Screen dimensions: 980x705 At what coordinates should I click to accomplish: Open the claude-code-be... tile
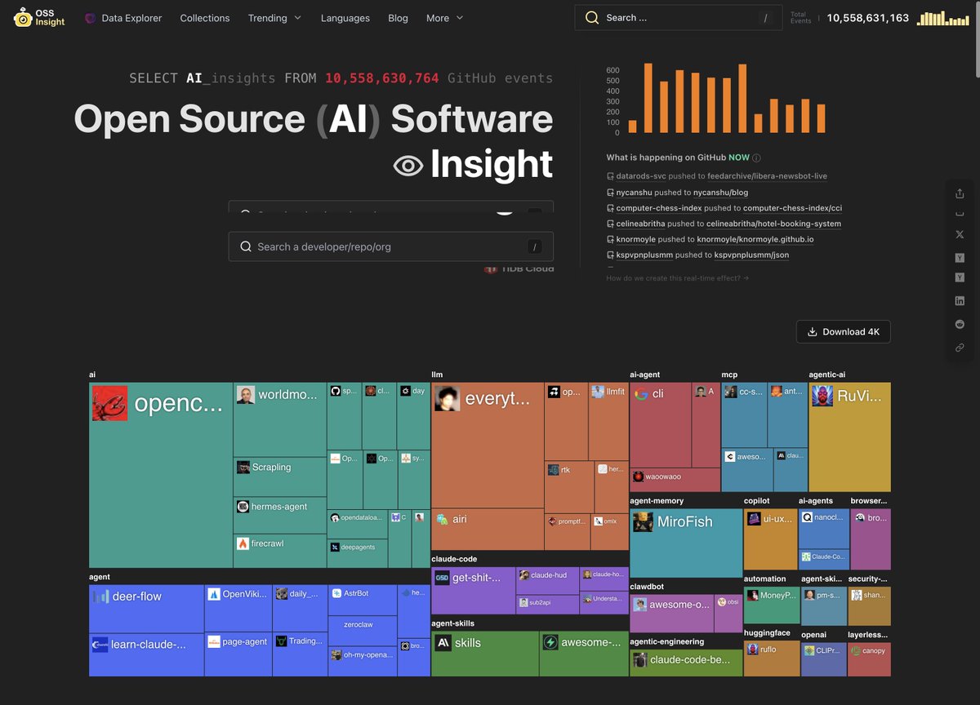(x=686, y=663)
